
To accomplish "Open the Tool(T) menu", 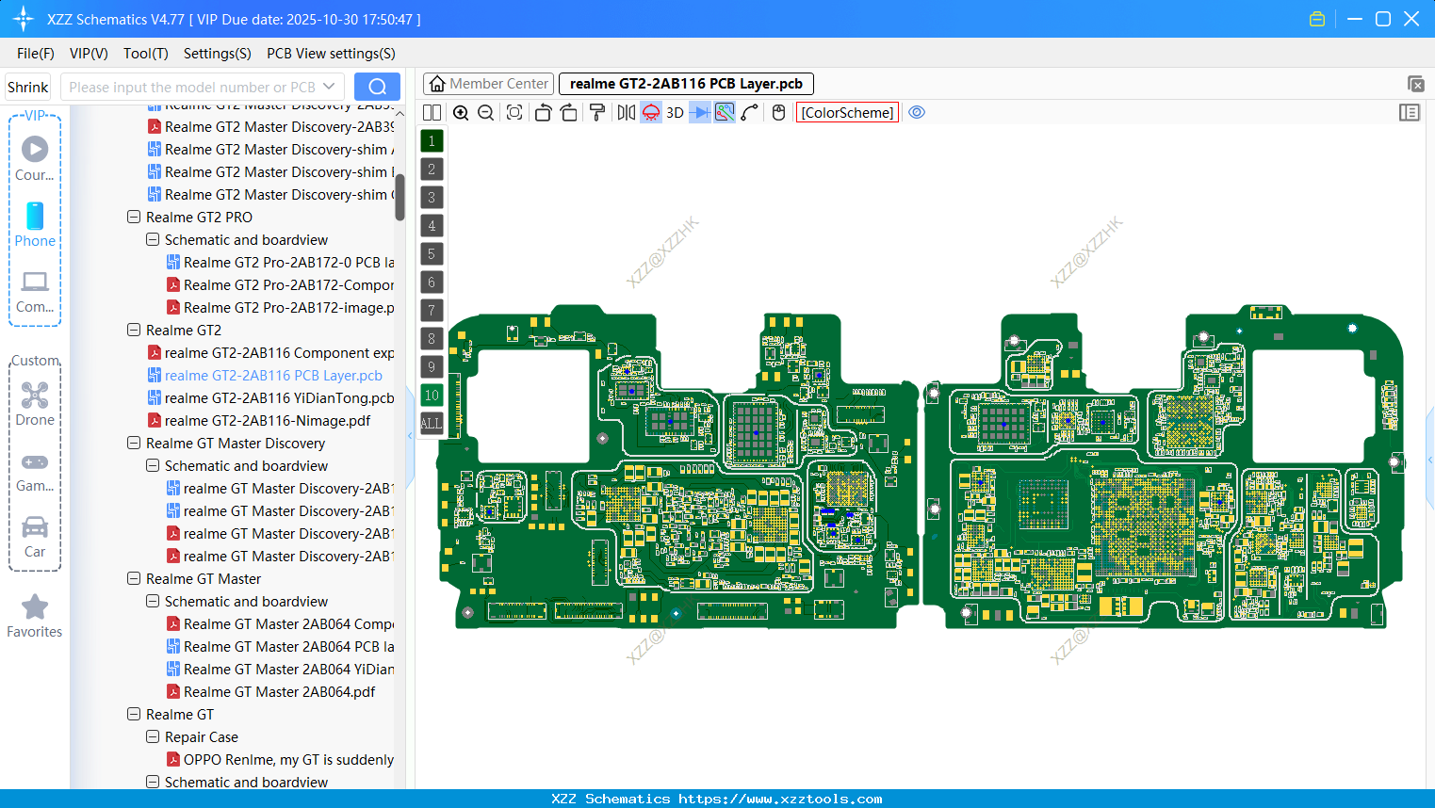I will (x=146, y=54).
